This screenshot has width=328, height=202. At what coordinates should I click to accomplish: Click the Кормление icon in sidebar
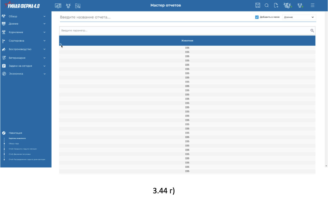[4, 32]
